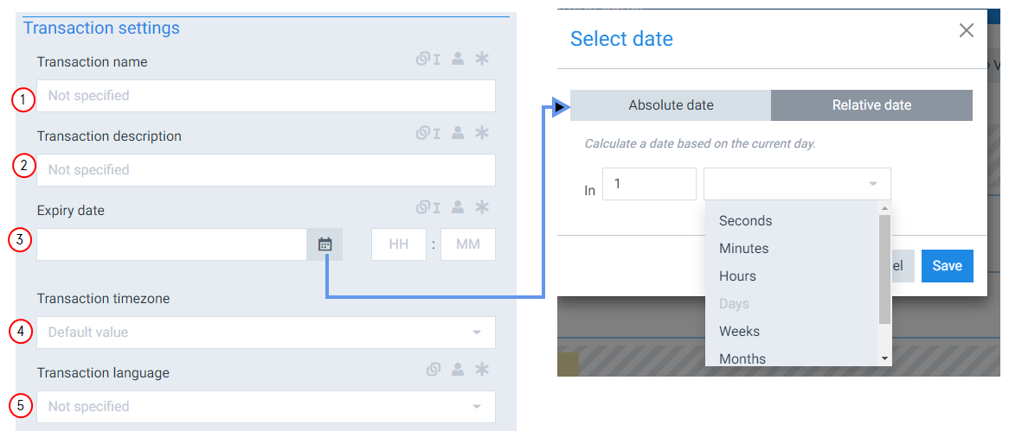This screenshot has width=1009, height=431.
Task: Select Weeks from the unit list
Action: 739,332
